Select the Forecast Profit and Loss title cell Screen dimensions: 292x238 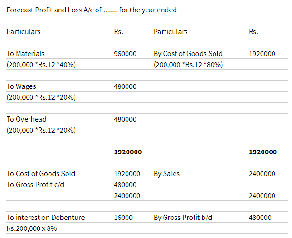(96, 10)
